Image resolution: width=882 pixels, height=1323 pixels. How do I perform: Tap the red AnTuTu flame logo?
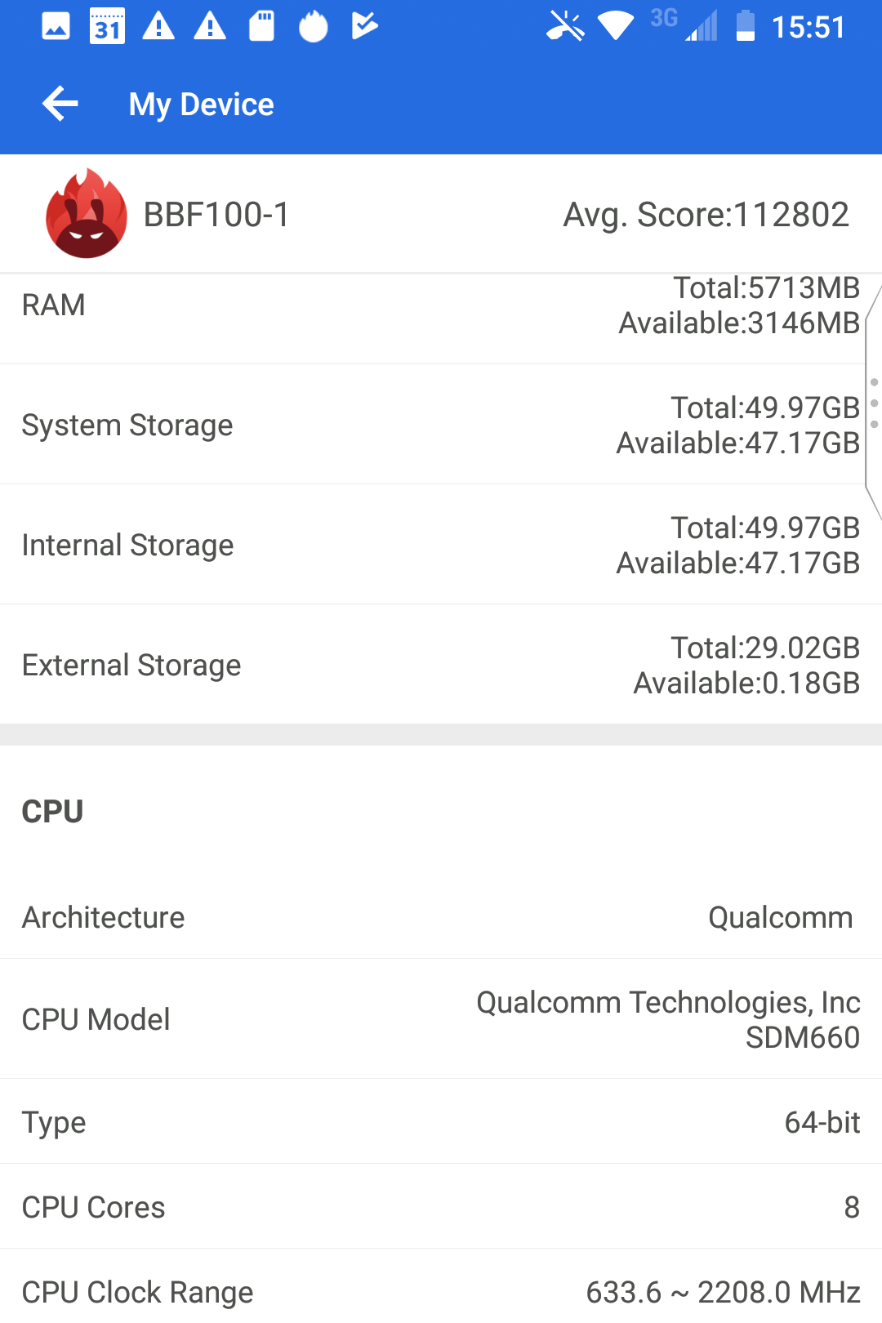click(x=87, y=214)
